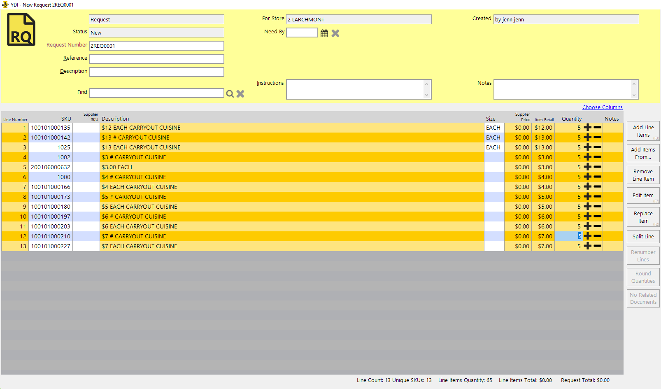Click the Replace Item button
Viewport: 661px width, 389px height.
643,217
